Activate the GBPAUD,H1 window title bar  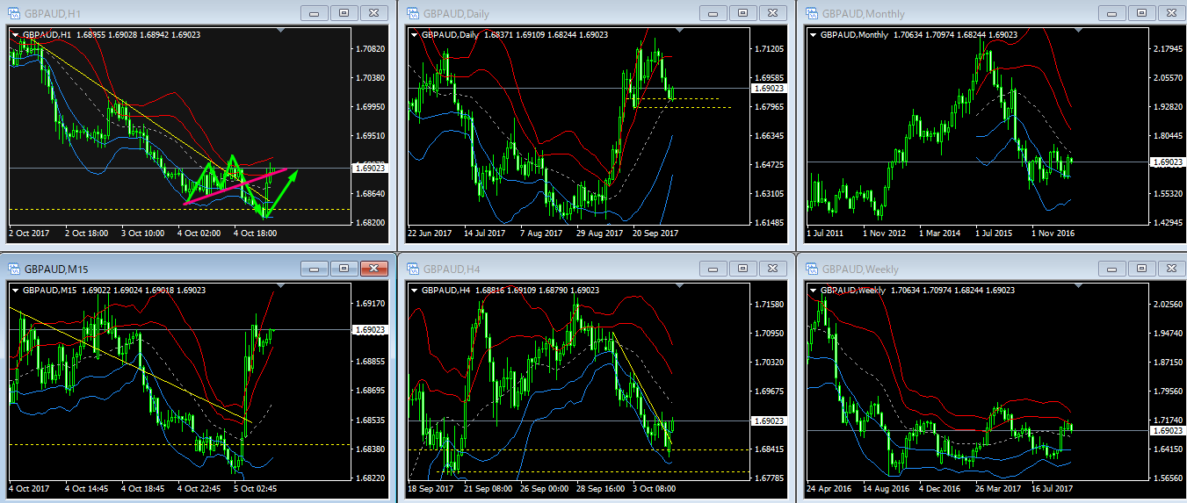[176, 13]
